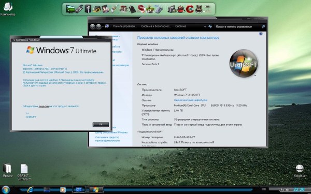The width and height of the screenshot is (311, 194).
Task: Open the camcorder icon in the dock
Action: pyautogui.click(x=172, y=9)
